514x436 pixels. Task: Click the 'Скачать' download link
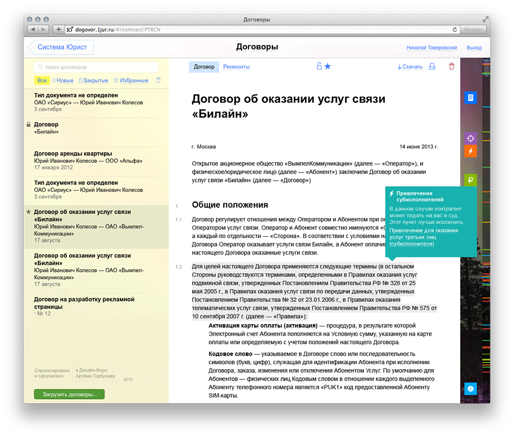click(410, 67)
